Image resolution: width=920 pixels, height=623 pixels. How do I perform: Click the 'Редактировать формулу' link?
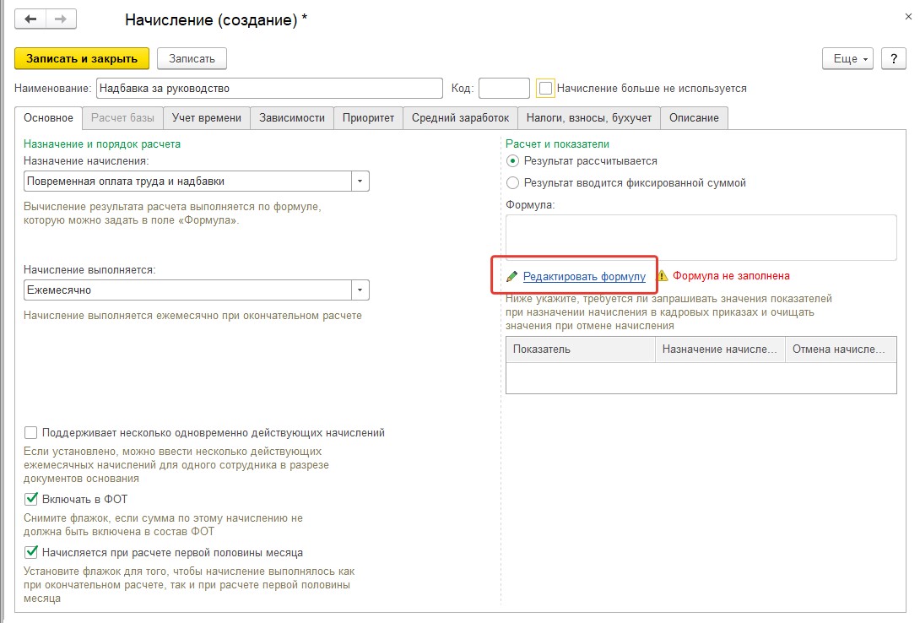(x=584, y=276)
